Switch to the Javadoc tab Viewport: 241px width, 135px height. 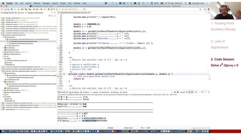95,92
